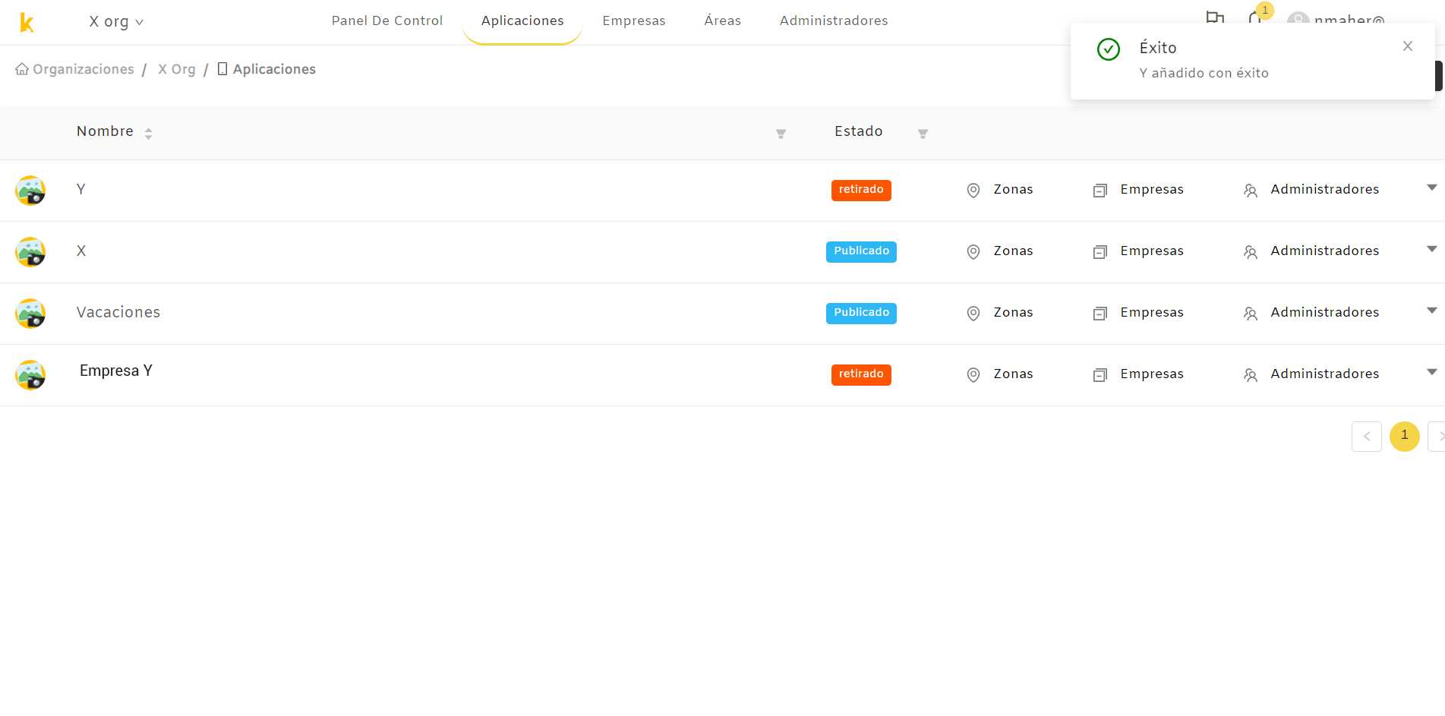Click Empresas window icon in Vacaciones row
The height and width of the screenshot is (716, 1445).
(x=1100, y=314)
